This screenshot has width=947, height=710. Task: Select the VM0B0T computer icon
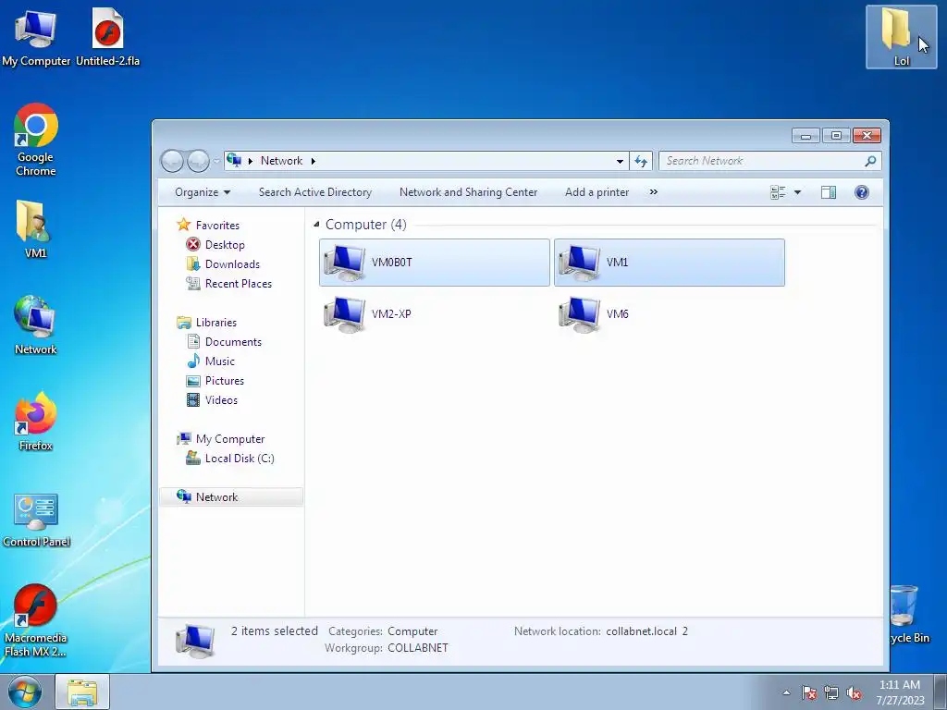pos(434,262)
